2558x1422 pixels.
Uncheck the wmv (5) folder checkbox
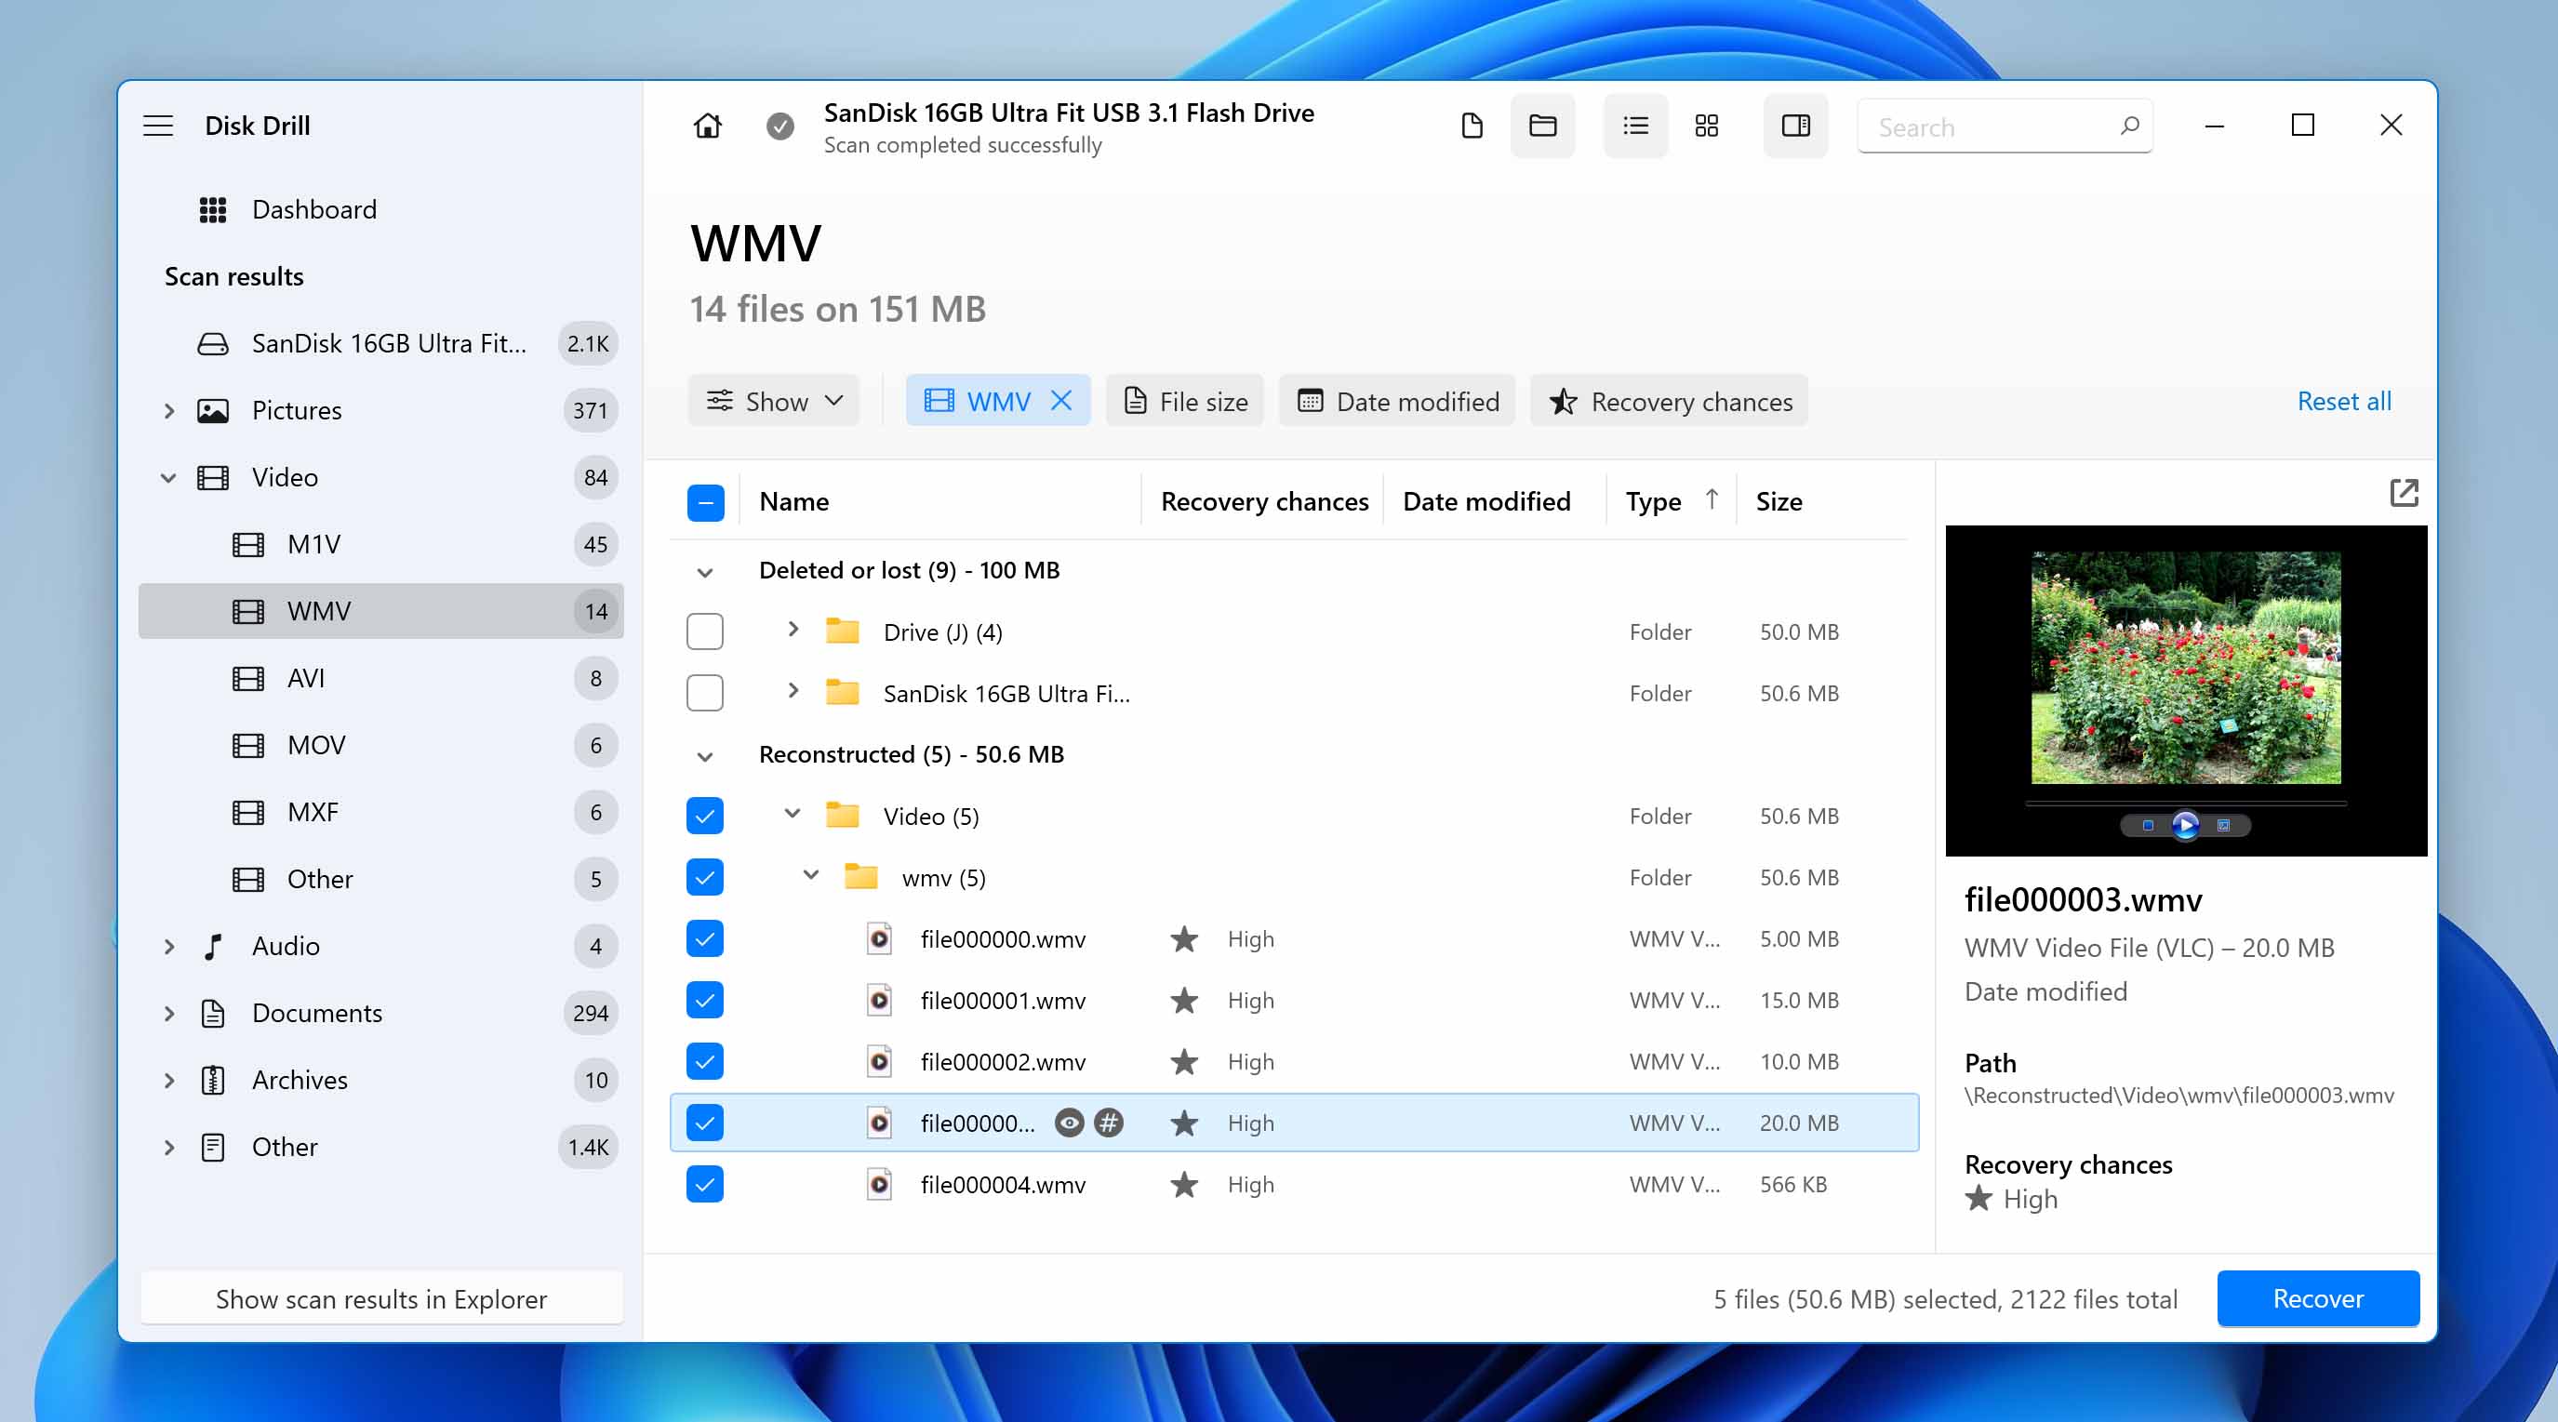(x=705, y=878)
